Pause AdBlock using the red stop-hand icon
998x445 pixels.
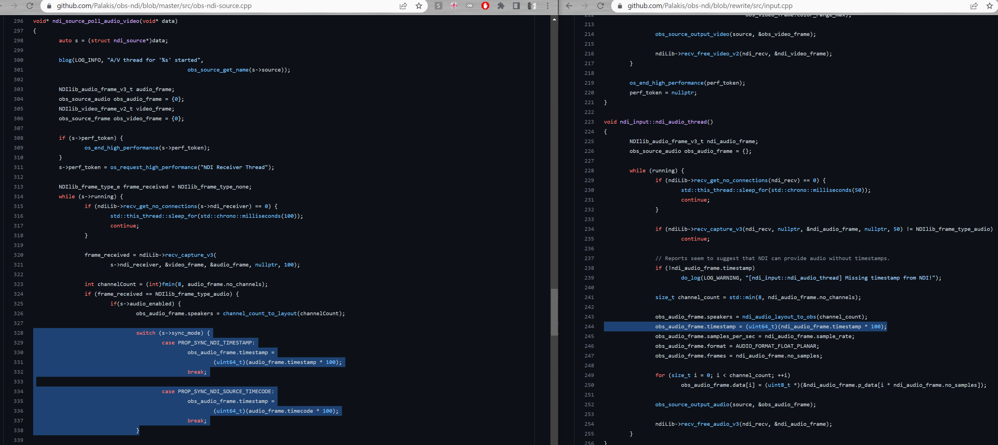(485, 6)
